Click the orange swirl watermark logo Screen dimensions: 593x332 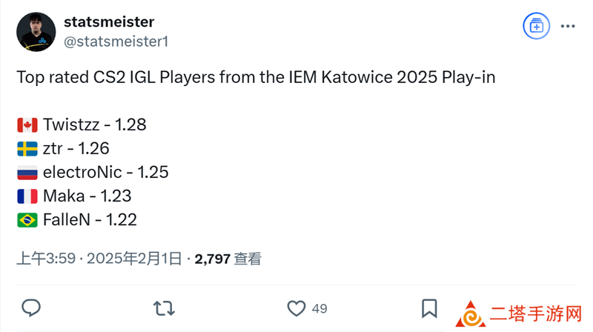pos(471,315)
